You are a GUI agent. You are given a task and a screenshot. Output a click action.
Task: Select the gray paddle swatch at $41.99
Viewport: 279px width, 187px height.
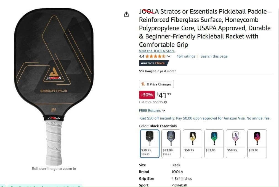tap(171, 144)
